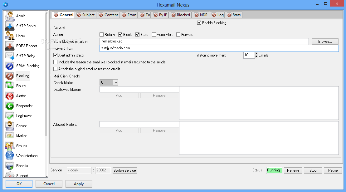
Task: Open the Router icon
Action: point(10,86)
